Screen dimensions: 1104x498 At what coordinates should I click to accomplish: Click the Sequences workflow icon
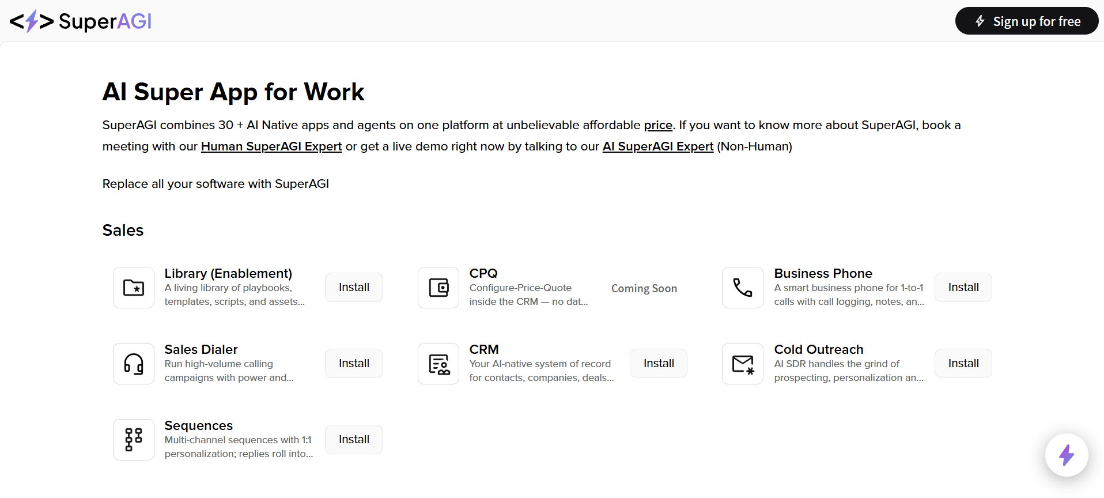[x=134, y=440]
